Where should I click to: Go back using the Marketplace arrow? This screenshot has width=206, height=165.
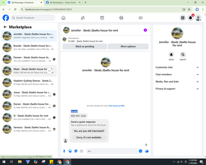click(5, 27)
